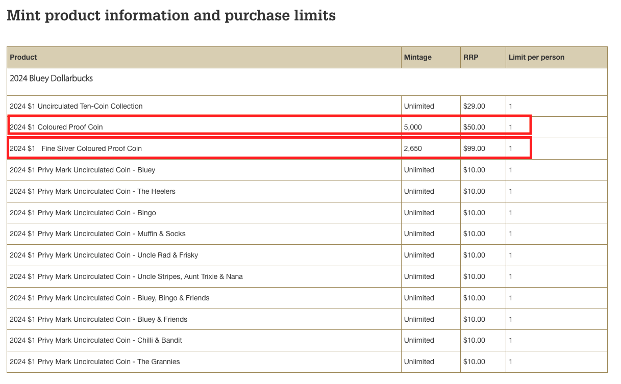Click the '2024 Bluey Dollarbucks' section row

tap(307, 82)
